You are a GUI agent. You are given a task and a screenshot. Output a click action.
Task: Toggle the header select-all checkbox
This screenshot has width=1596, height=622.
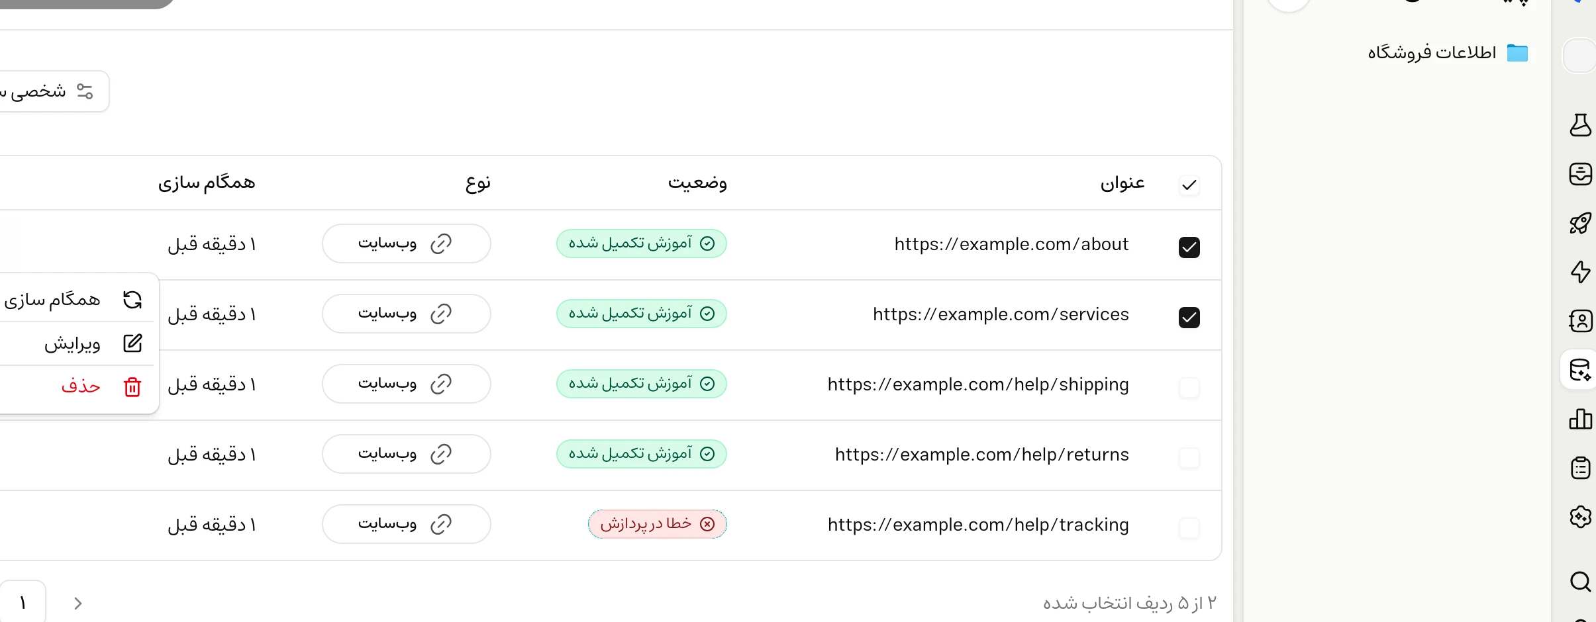1189,185
